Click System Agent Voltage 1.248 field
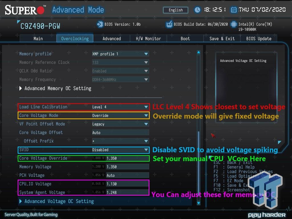This screenshot has width=292, height=219. [127, 192]
